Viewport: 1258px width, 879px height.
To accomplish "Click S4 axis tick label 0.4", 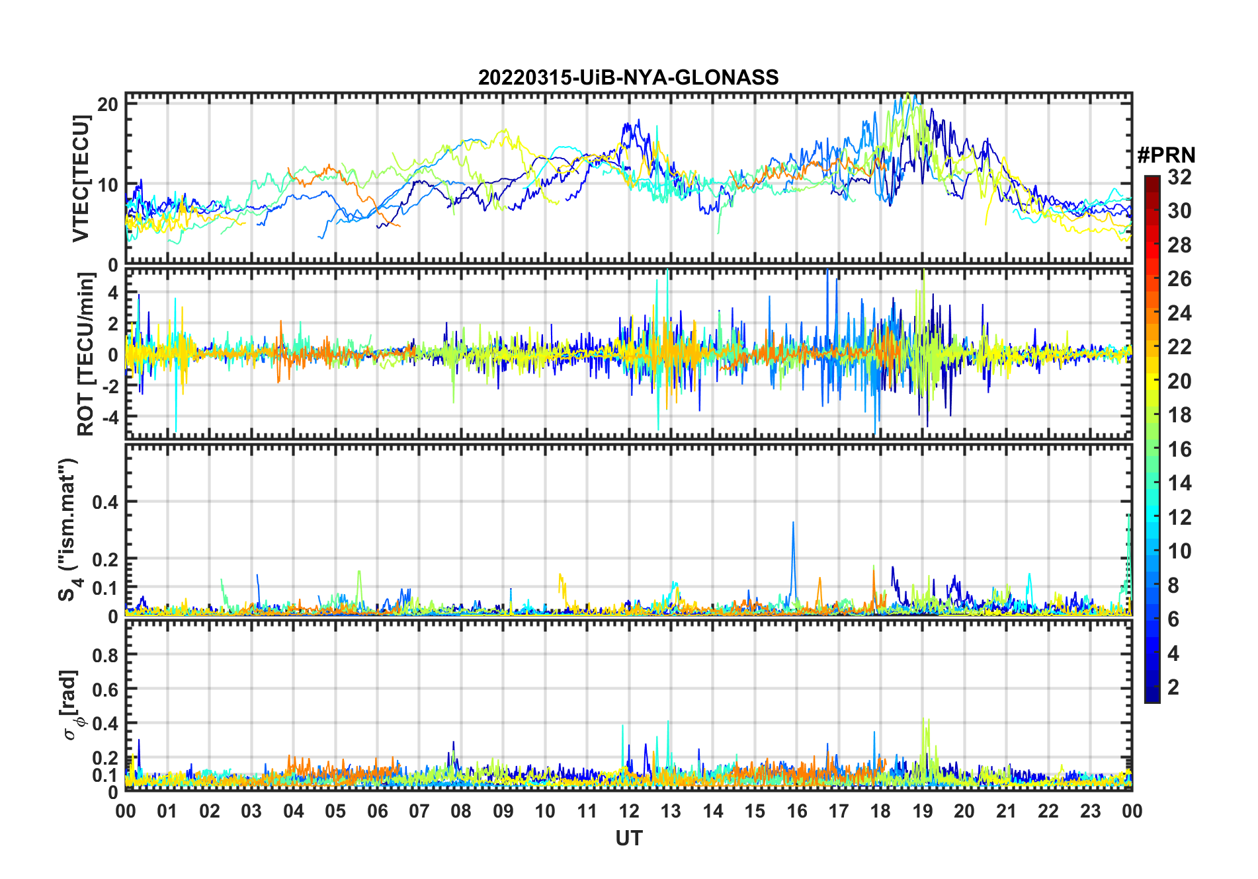I will point(106,502).
